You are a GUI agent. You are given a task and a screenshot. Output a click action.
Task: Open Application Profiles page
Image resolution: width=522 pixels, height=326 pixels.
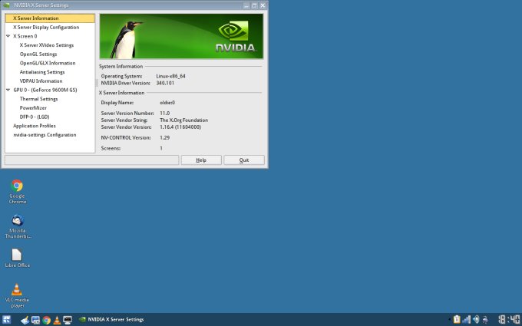35,126
